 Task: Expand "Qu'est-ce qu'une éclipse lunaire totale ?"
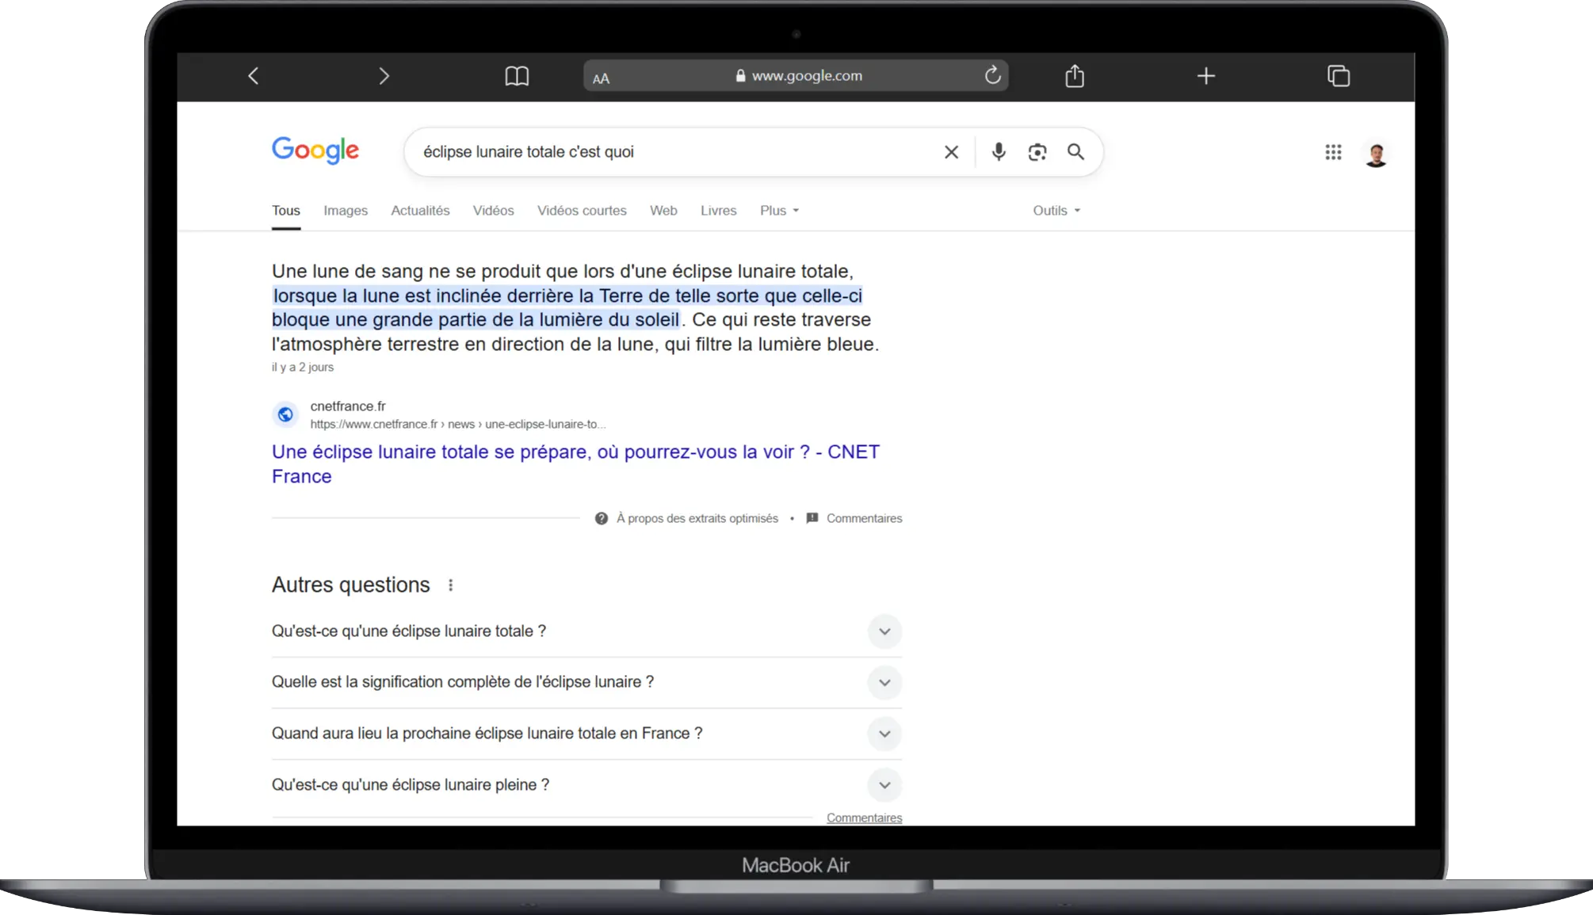coord(586,631)
